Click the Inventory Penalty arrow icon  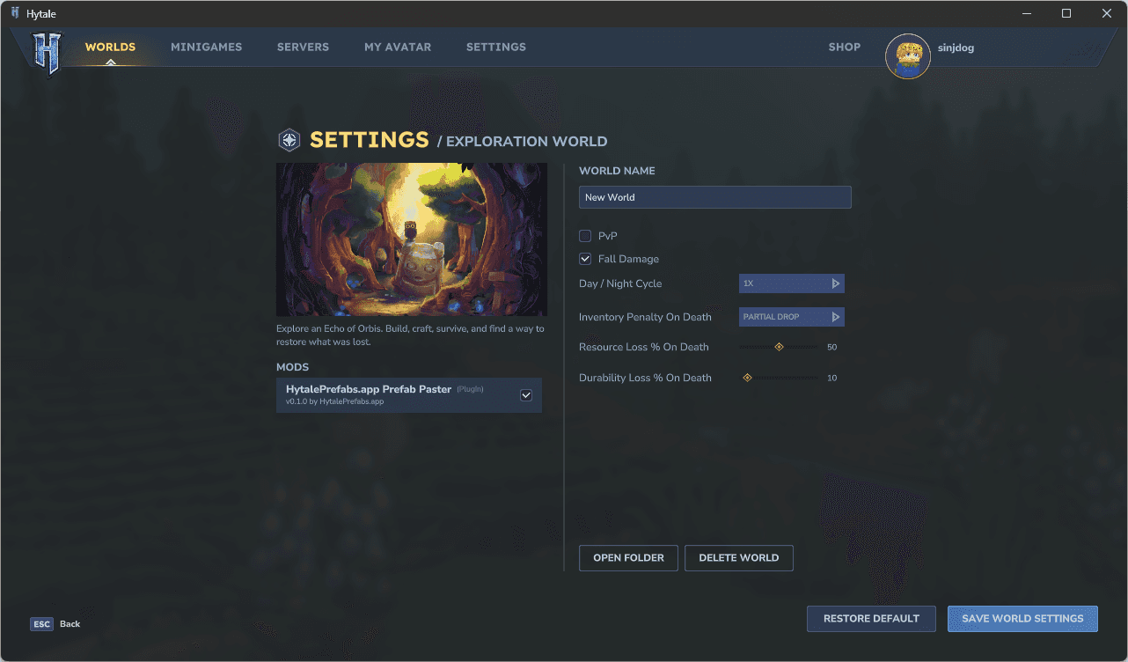point(836,317)
